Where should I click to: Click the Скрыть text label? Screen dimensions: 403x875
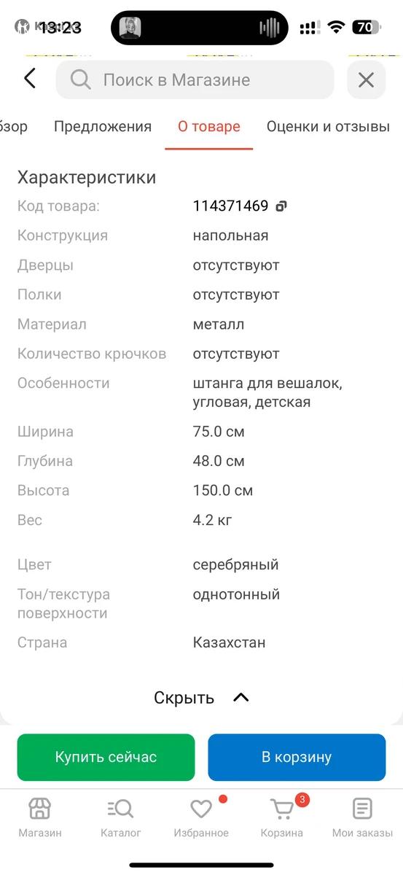[x=184, y=698]
